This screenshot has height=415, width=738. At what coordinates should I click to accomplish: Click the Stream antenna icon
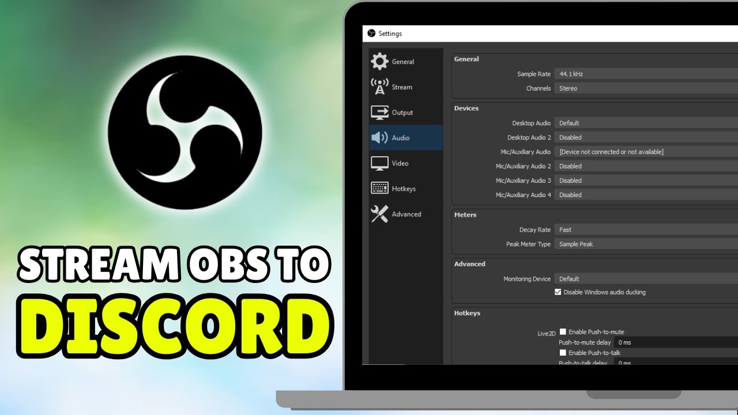click(379, 86)
